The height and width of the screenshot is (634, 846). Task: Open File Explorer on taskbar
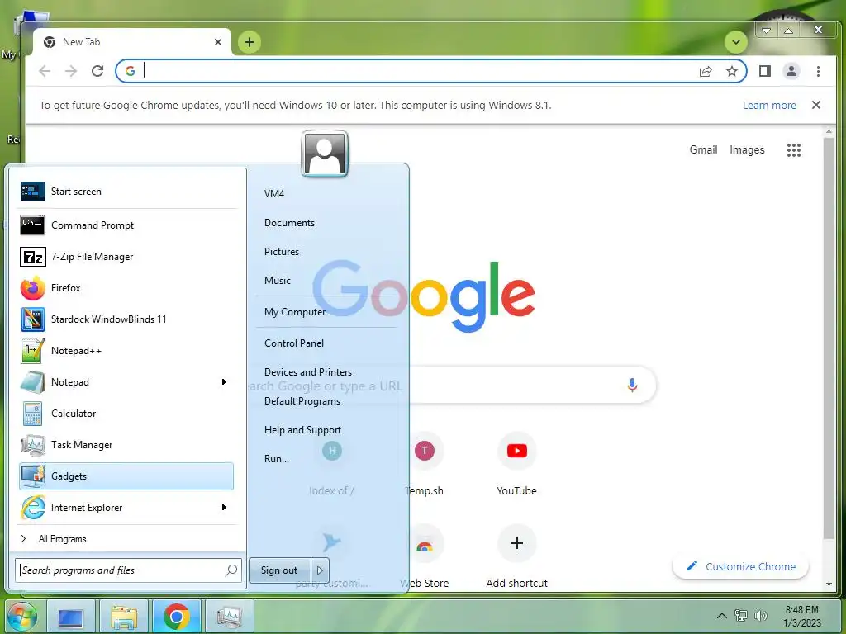tap(124, 617)
